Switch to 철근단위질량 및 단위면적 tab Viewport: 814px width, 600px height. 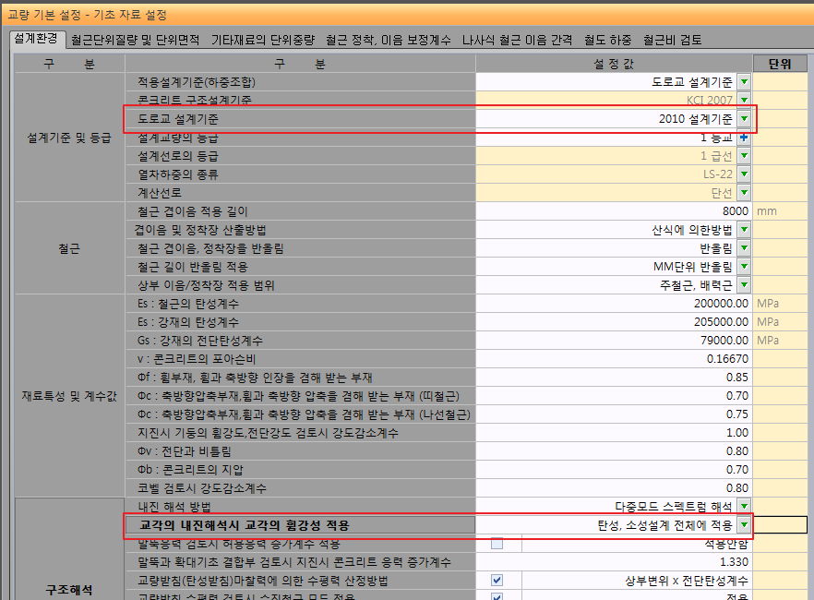point(135,40)
